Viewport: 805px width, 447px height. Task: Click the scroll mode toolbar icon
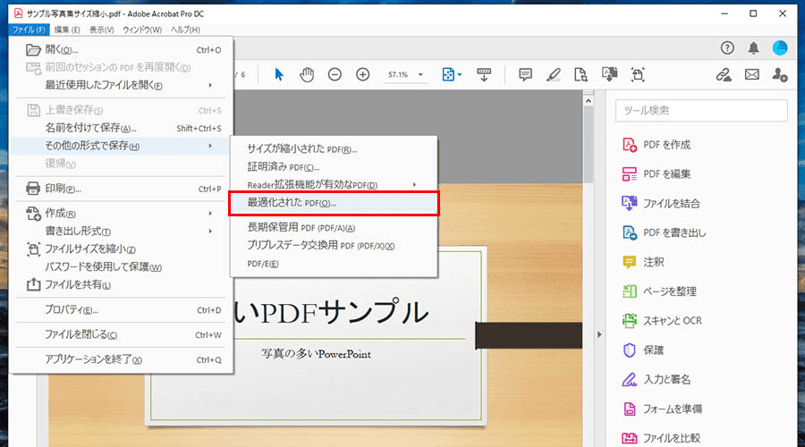point(484,75)
